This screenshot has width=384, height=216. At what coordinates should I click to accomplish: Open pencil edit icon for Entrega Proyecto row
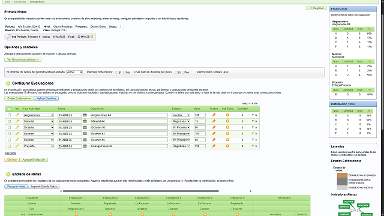coord(17,146)
